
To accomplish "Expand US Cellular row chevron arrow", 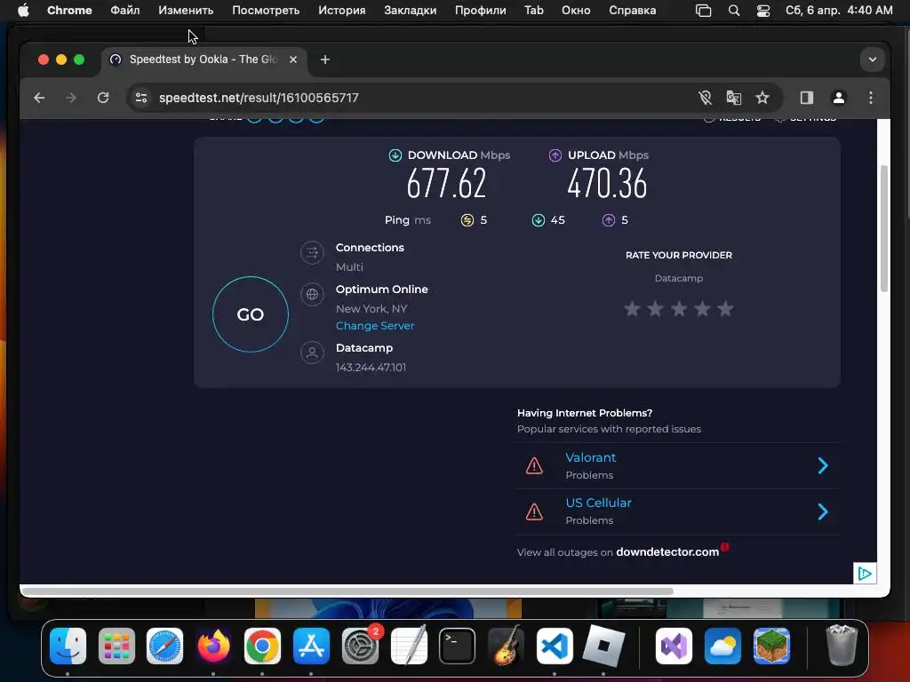I will [823, 511].
